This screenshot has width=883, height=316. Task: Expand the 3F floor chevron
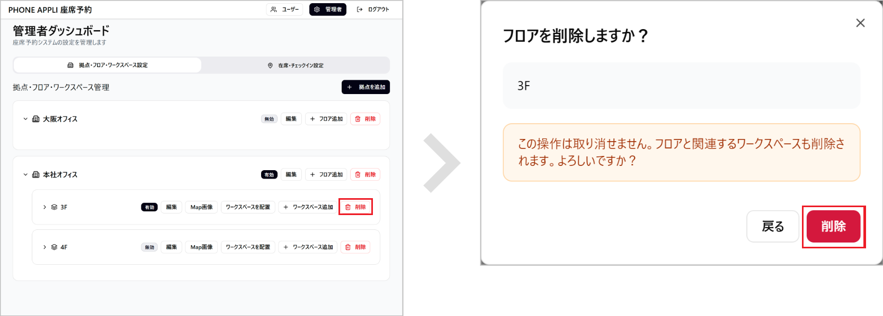coord(44,207)
